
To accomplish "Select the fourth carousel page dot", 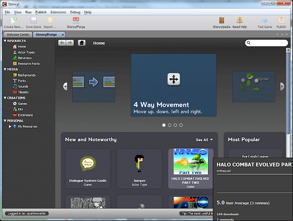I will 181,125.
